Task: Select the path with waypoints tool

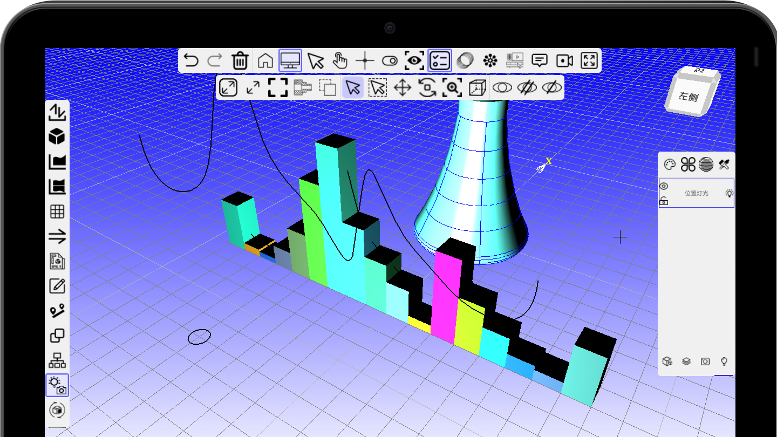Action: [57, 311]
